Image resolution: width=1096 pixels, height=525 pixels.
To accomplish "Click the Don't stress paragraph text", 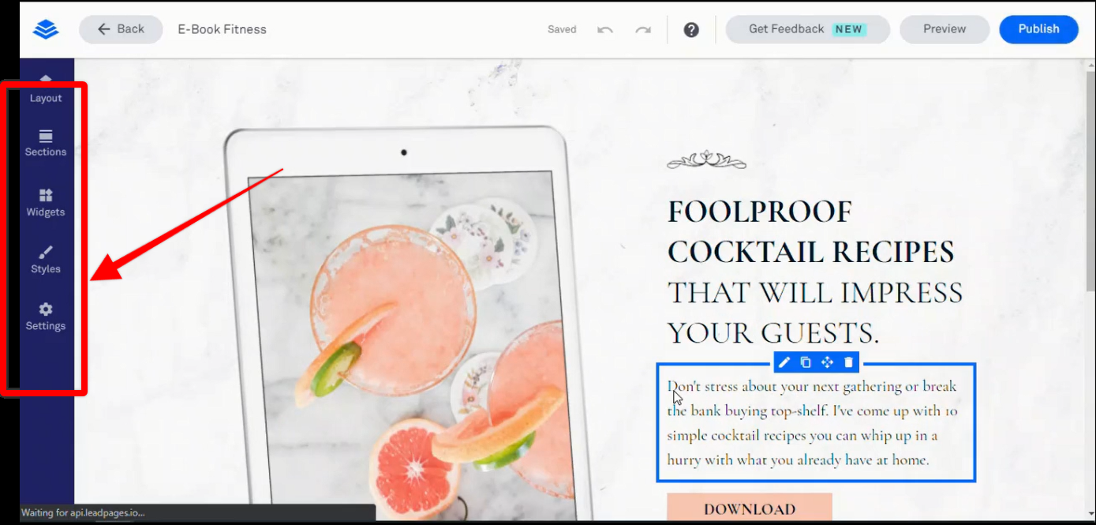I will coord(813,422).
